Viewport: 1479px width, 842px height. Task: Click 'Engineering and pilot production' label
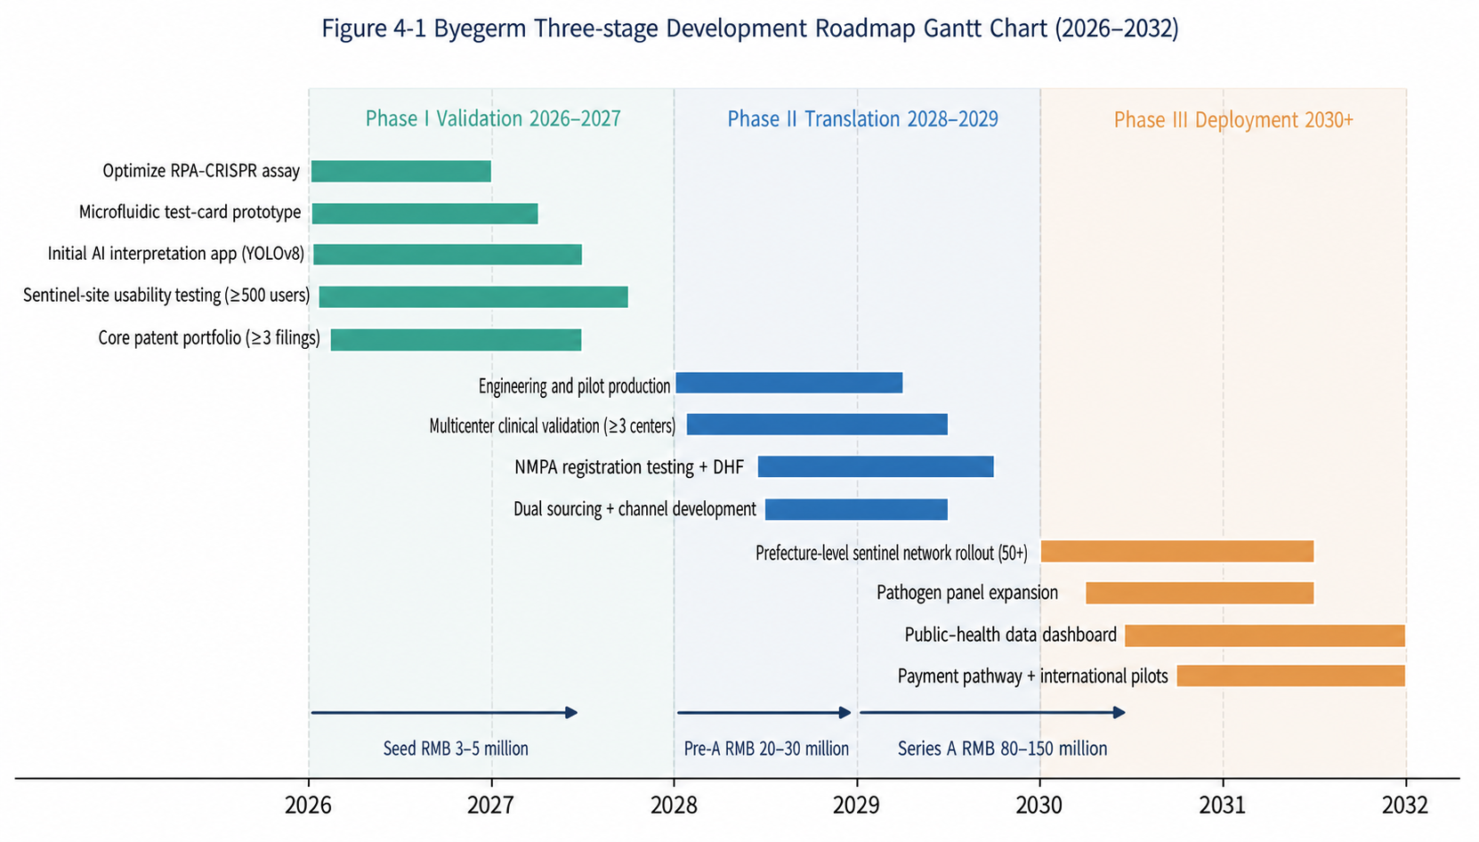pyautogui.click(x=574, y=386)
